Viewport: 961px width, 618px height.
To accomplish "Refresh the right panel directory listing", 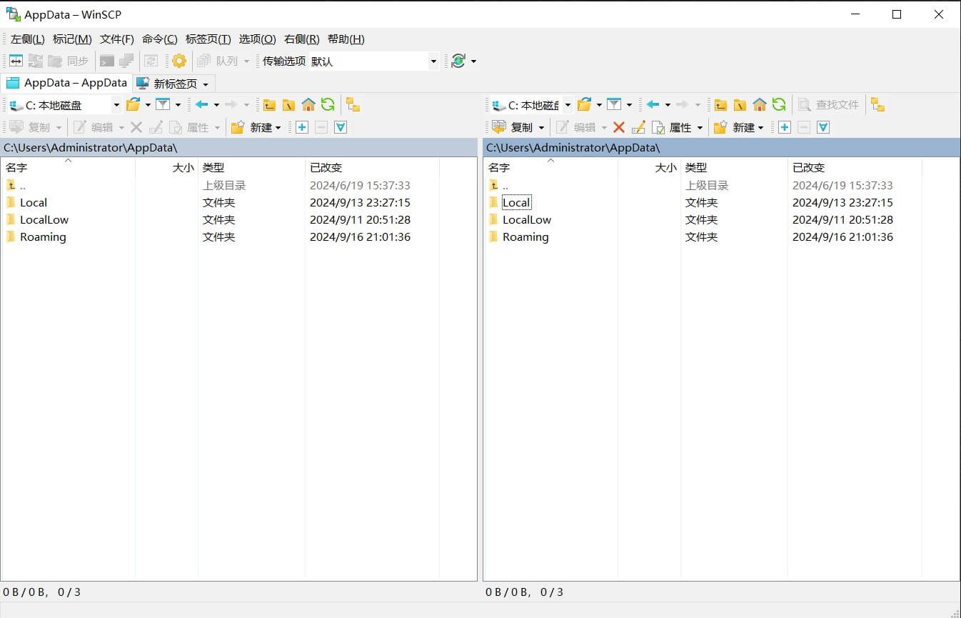I will [779, 105].
